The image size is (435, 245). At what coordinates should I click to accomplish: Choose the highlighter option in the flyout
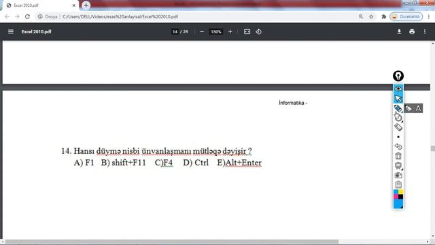(x=408, y=108)
